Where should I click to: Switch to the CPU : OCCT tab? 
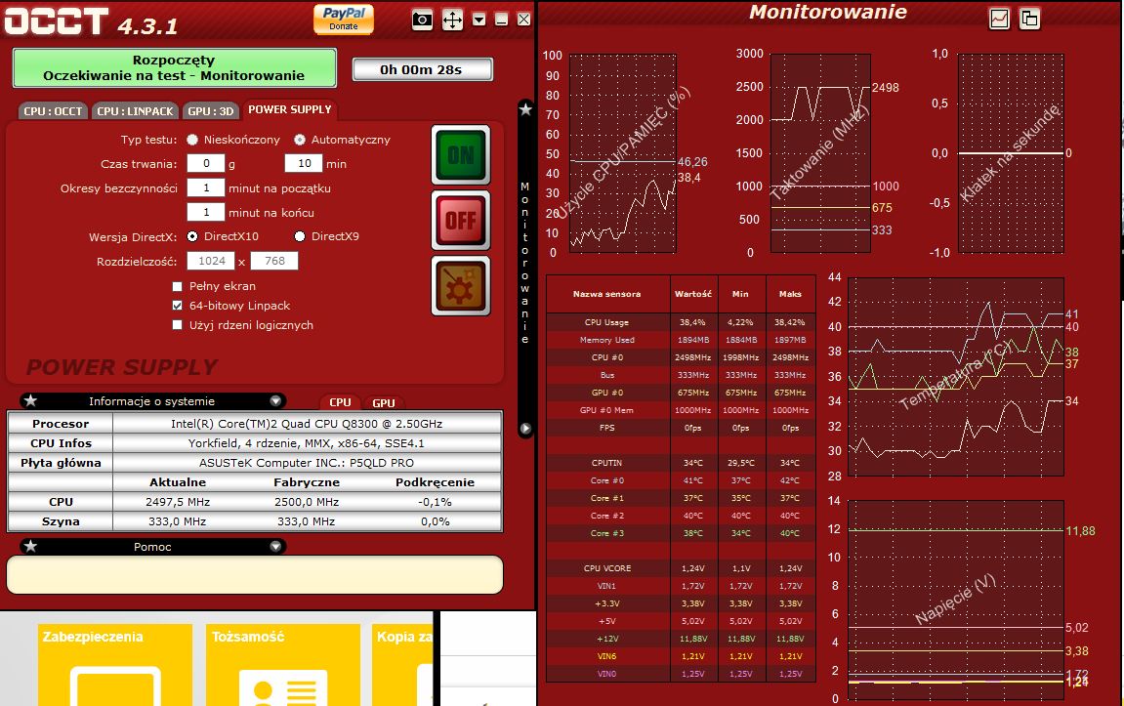(x=53, y=111)
